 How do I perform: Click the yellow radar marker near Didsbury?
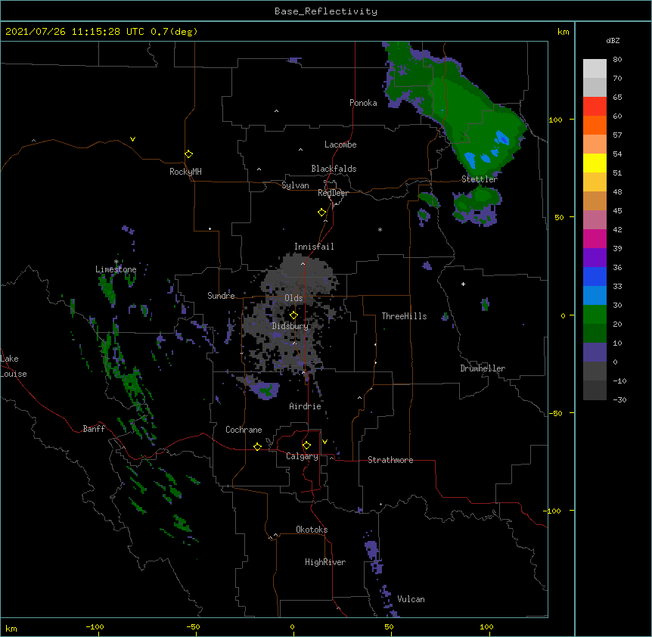click(x=293, y=315)
